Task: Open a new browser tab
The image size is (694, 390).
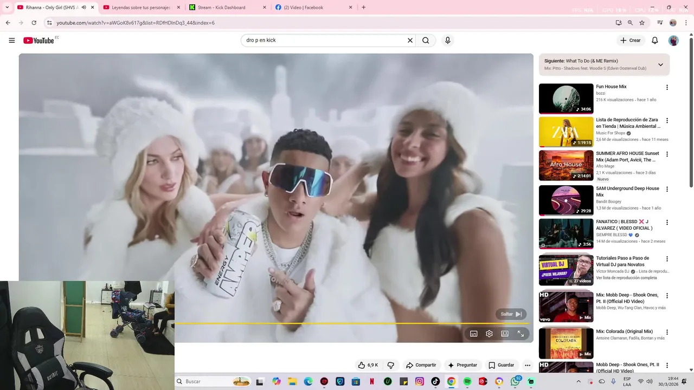Action: [363, 8]
